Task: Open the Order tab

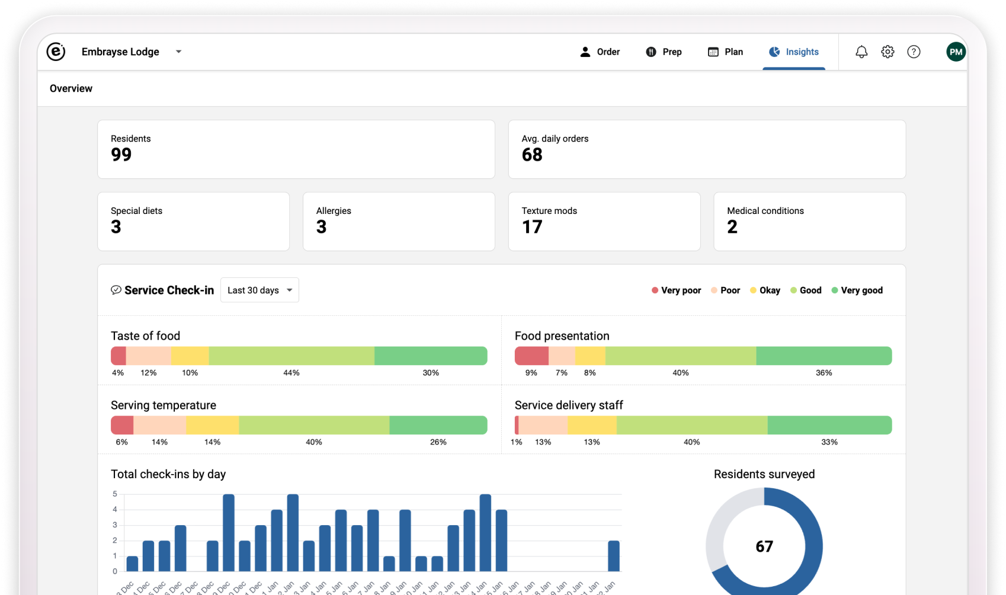Action: [x=600, y=52]
